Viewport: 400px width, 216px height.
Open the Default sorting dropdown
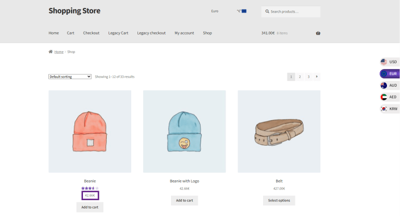pos(70,77)
